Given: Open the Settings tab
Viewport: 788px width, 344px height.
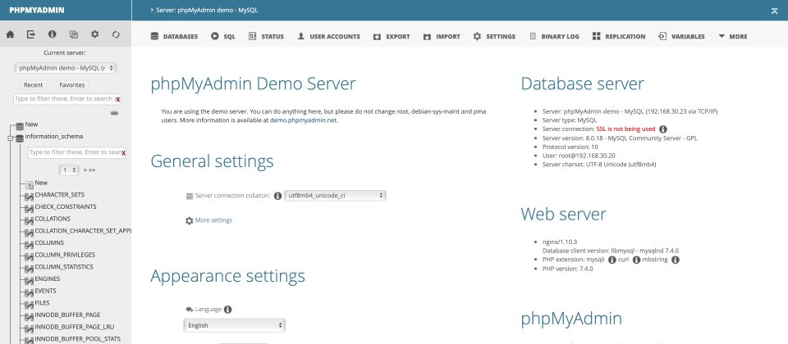Looking at the screenshot, I should pyautogui.click(x=494, y=36).
